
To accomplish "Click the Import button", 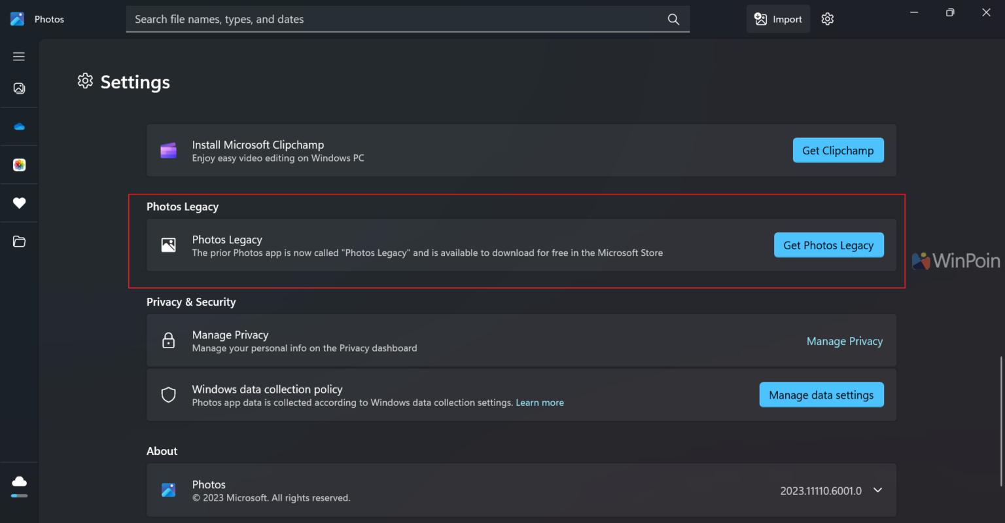I will tap(778, 19).
